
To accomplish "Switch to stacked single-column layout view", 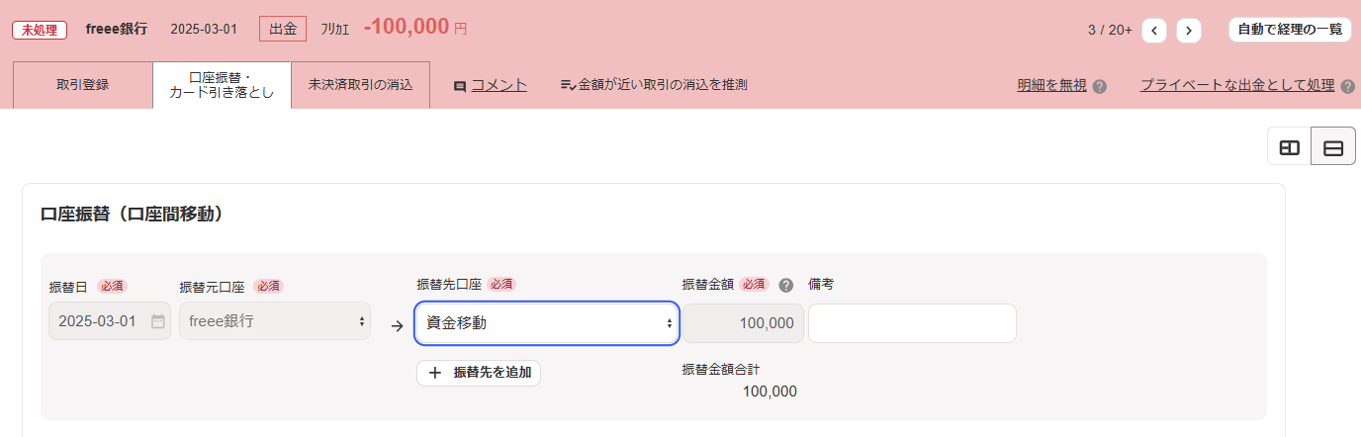I will pyautogui.click(x=1332, y=147).
